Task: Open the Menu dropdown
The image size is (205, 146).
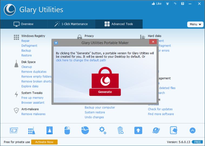Action: (x=195, y=24)
